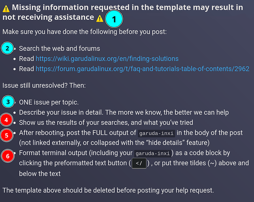Click the red circle numbered 6
Image resolution: width=254 pixels, height=202 pixels.
(8, 156)
